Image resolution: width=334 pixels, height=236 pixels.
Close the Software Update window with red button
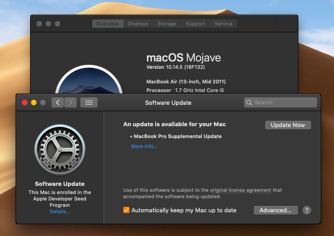(x=25, y=103)
